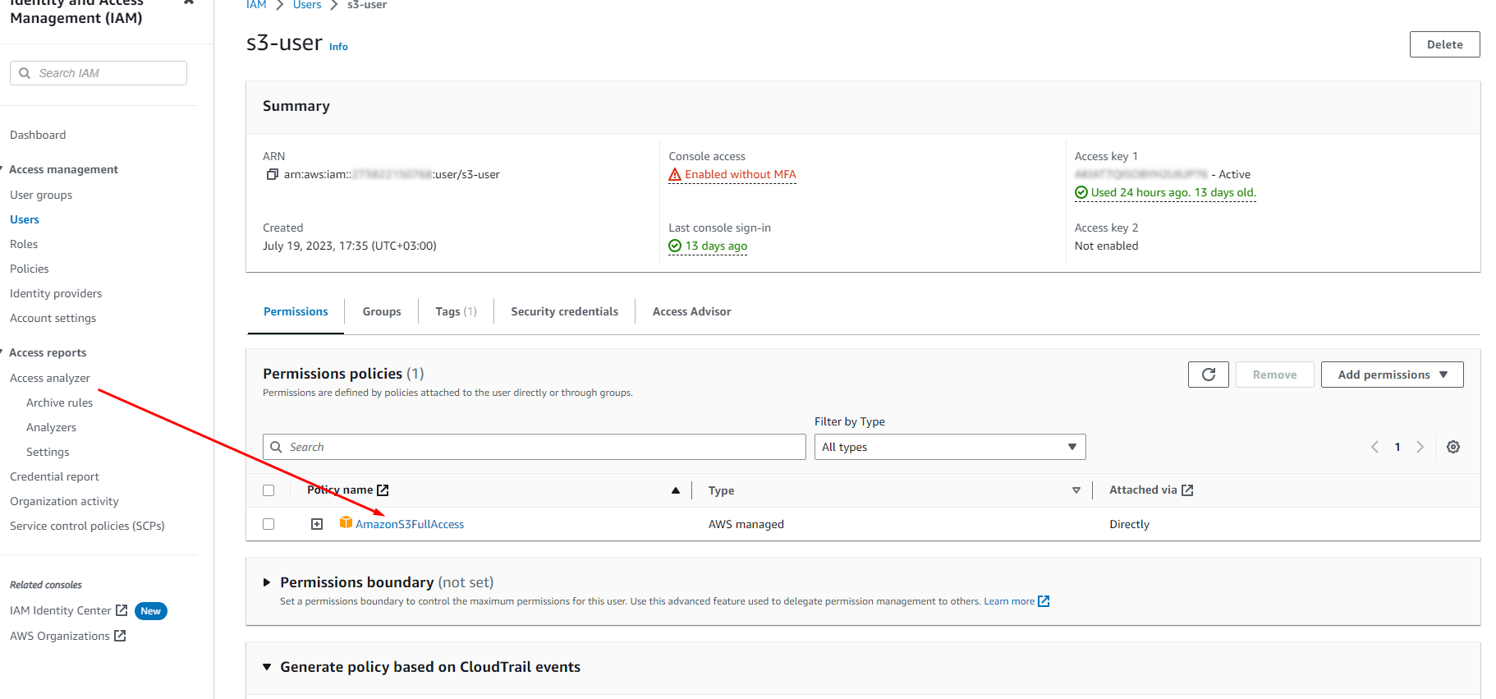
Task: Copy the user ARN with copy icon
Action: (x=273, y=174)
